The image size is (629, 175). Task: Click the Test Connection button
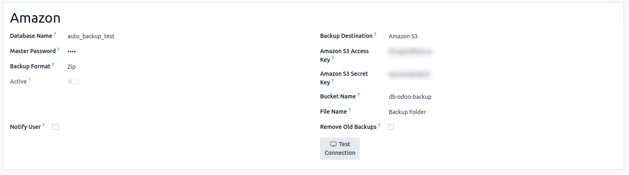(340, 149)
